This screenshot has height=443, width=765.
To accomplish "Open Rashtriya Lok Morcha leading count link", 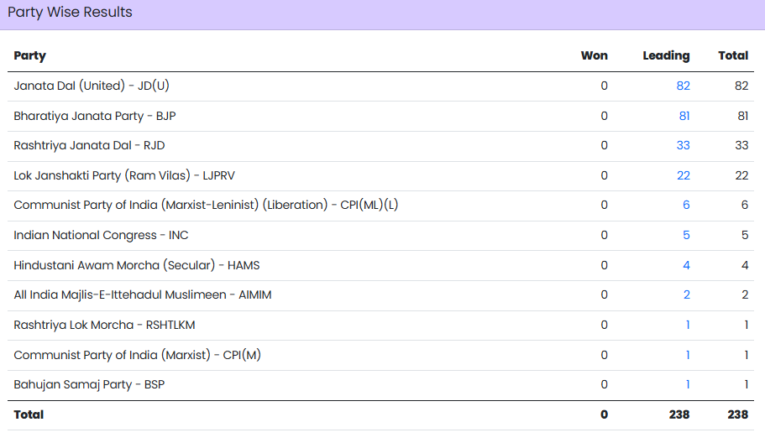I will click(x=688, y=325).
